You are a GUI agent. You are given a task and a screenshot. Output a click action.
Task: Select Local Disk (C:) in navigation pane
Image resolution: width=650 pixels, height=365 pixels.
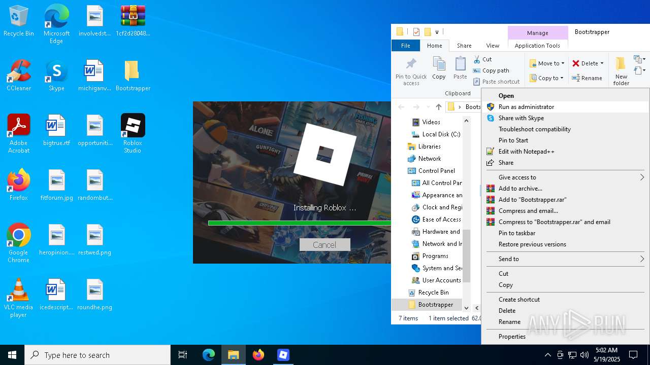click(436, 134)
